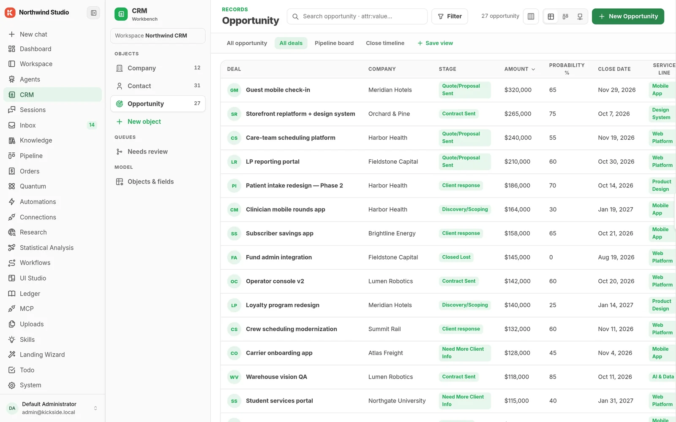
Task: Switch to Pipeline board tab
Action: [334, 43]
